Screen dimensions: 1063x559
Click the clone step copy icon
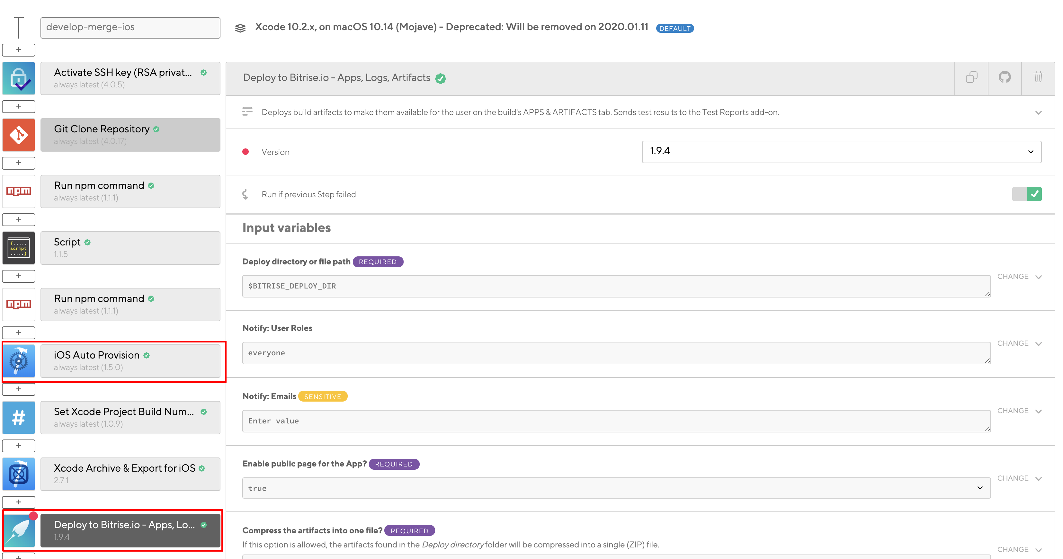point(971,77)
